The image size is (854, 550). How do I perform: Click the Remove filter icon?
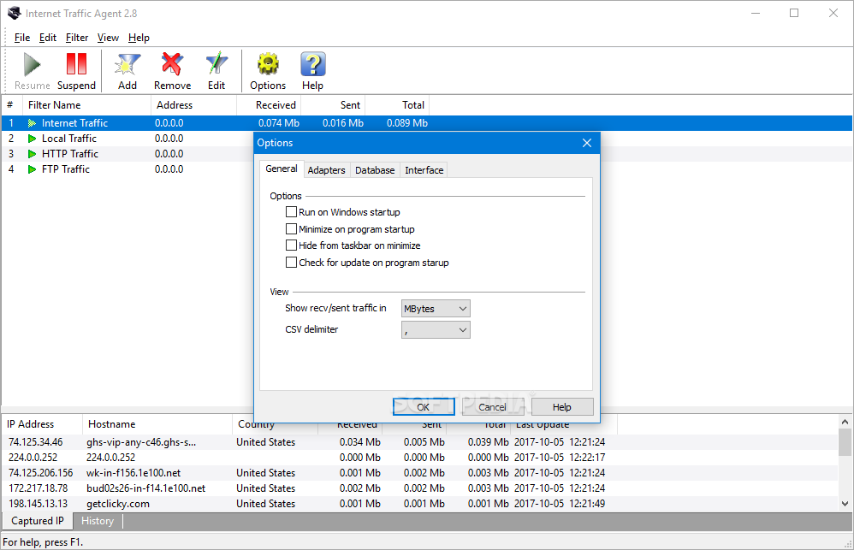(172, 64)
